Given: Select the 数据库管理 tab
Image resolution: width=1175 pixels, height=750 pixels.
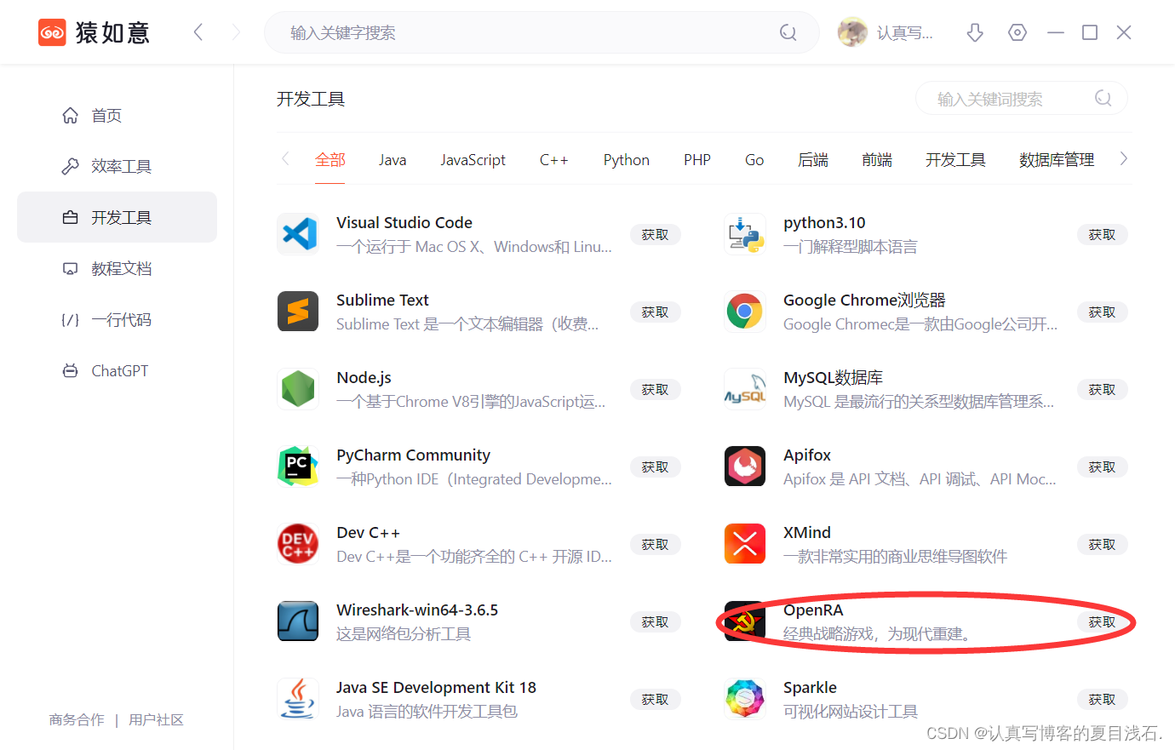Looking at the screenshot, I should coord(1057,160).
